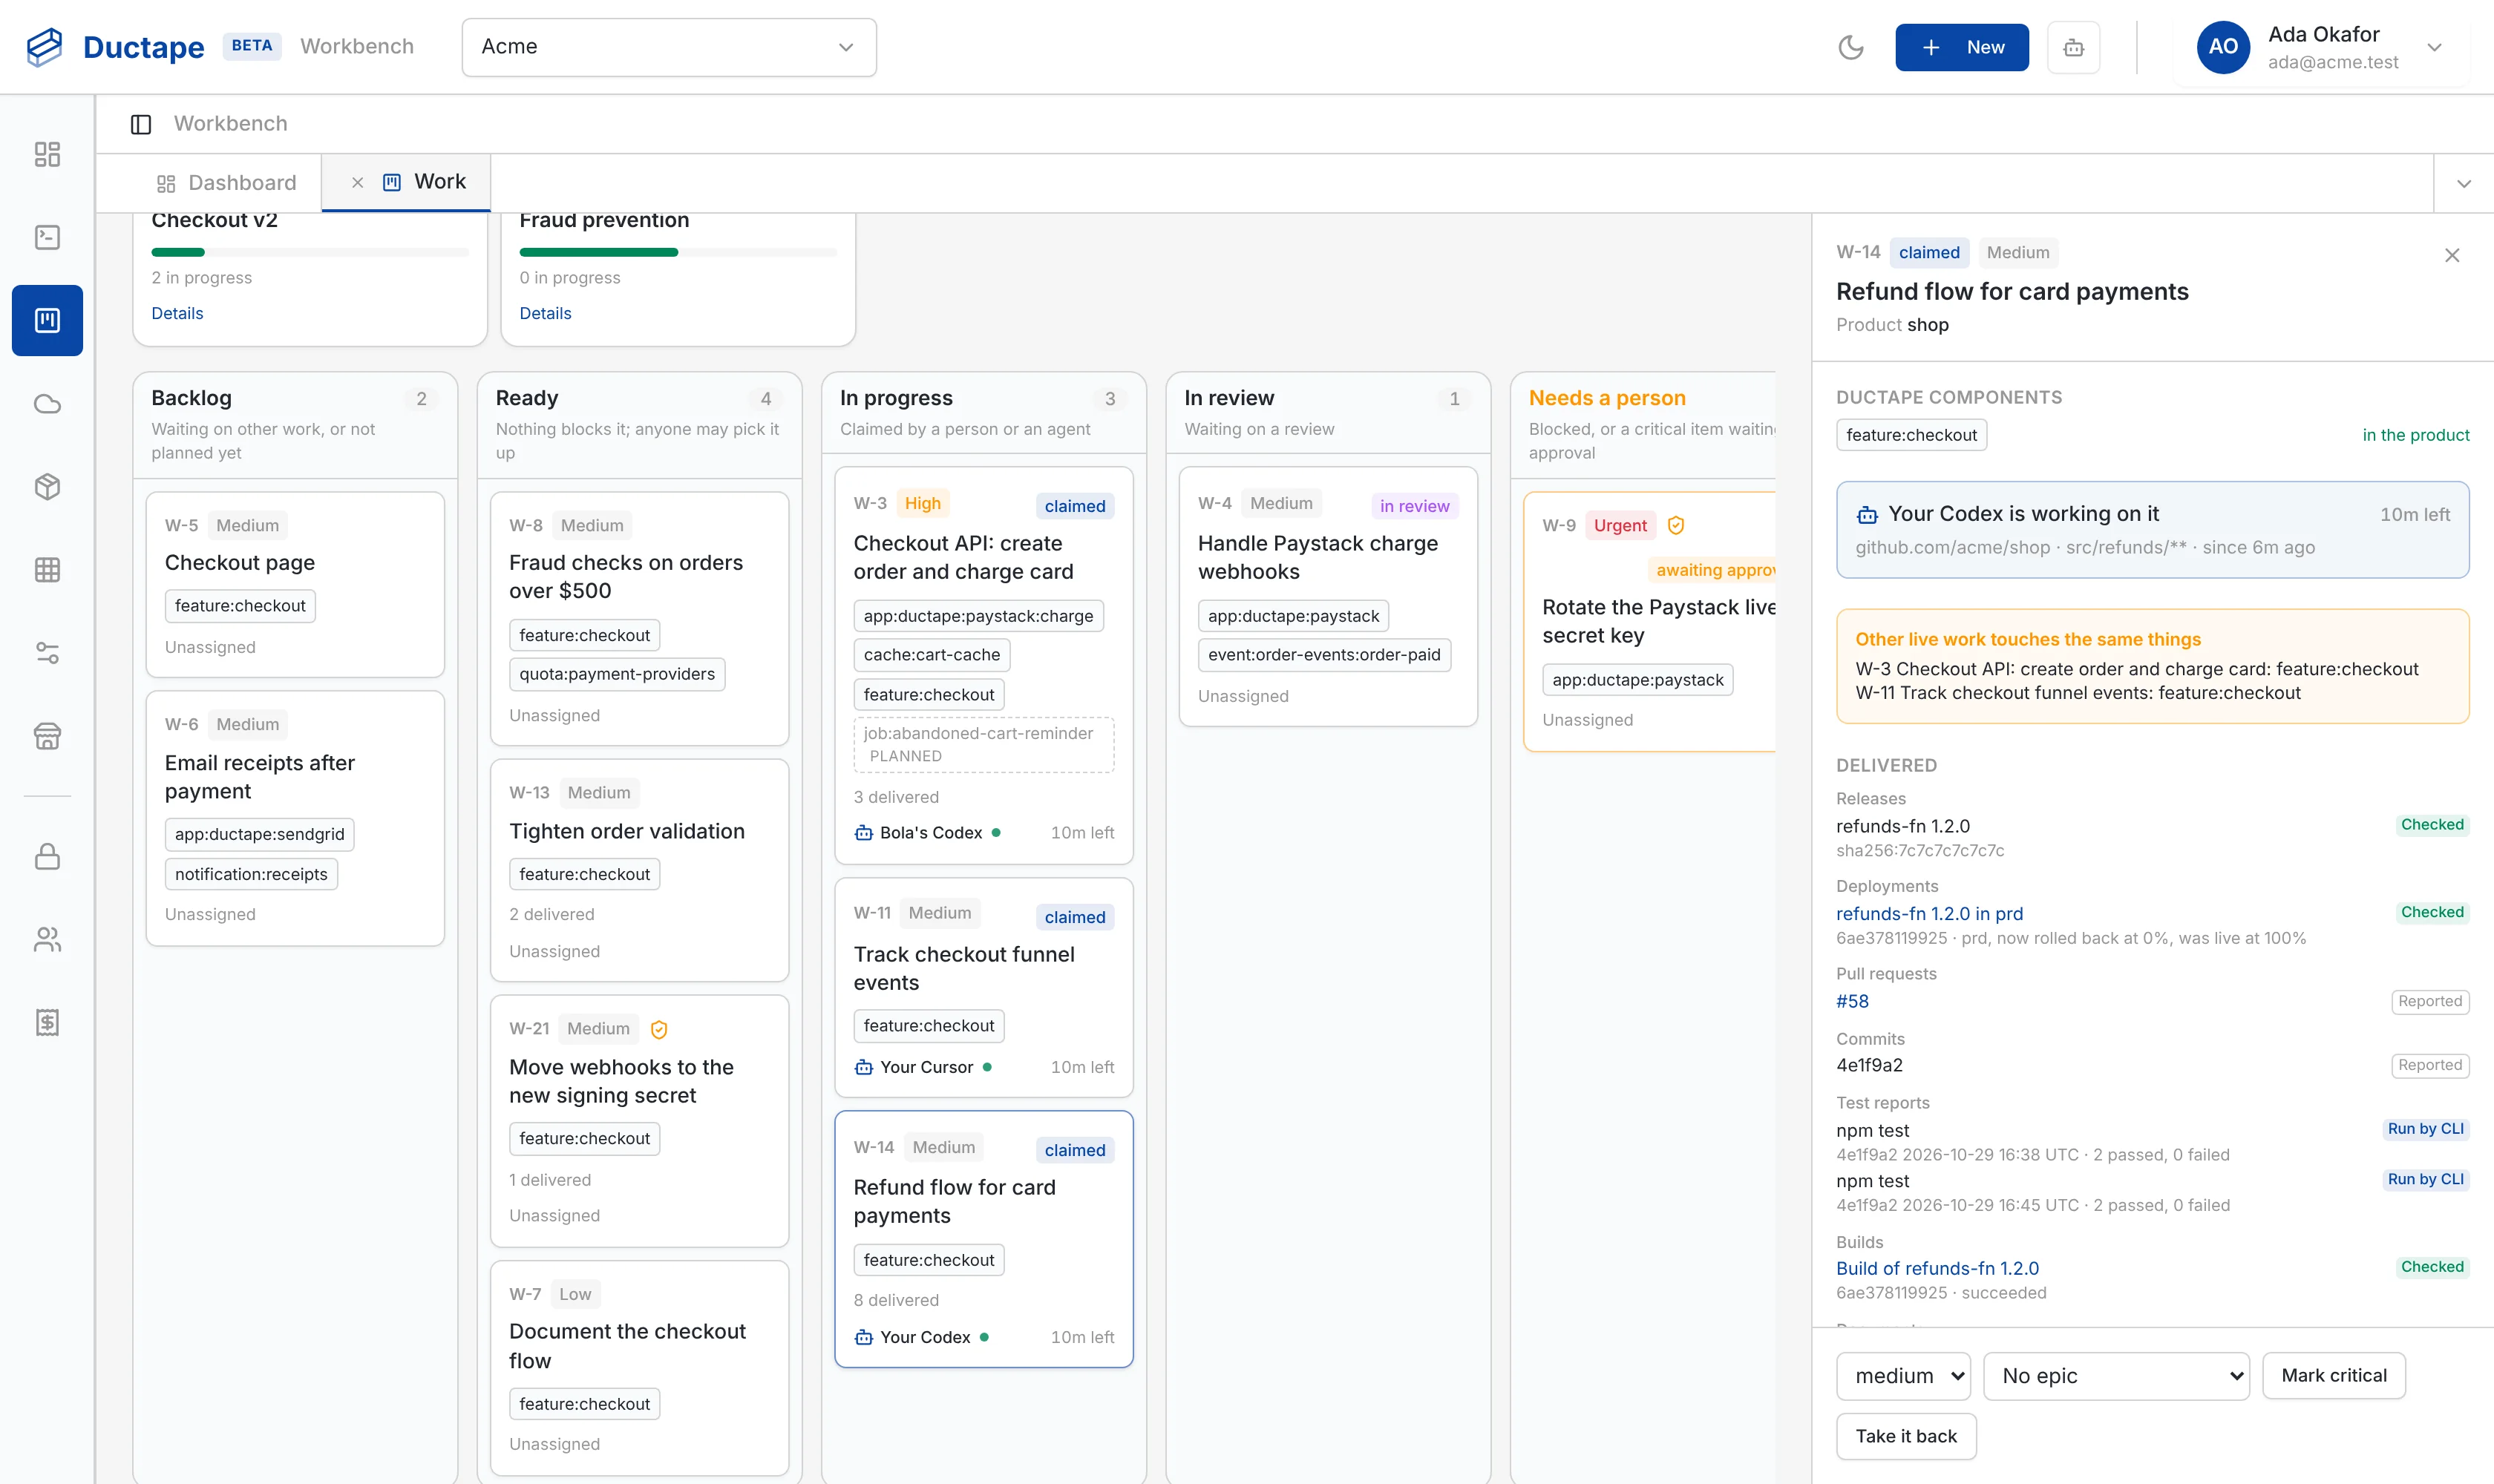Open W-11 Track checkout funnel events card

click(x=983, y=987)
